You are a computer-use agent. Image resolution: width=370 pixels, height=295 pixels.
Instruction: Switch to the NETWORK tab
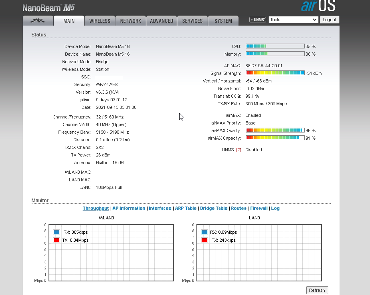pos(131,21)
